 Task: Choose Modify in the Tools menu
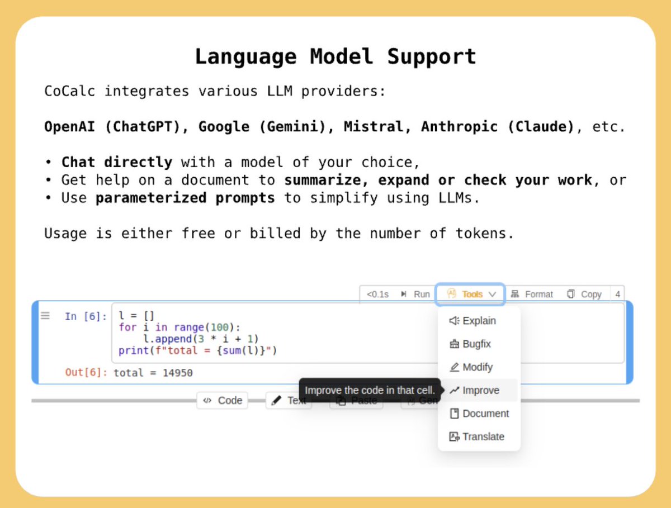(479, 367)
